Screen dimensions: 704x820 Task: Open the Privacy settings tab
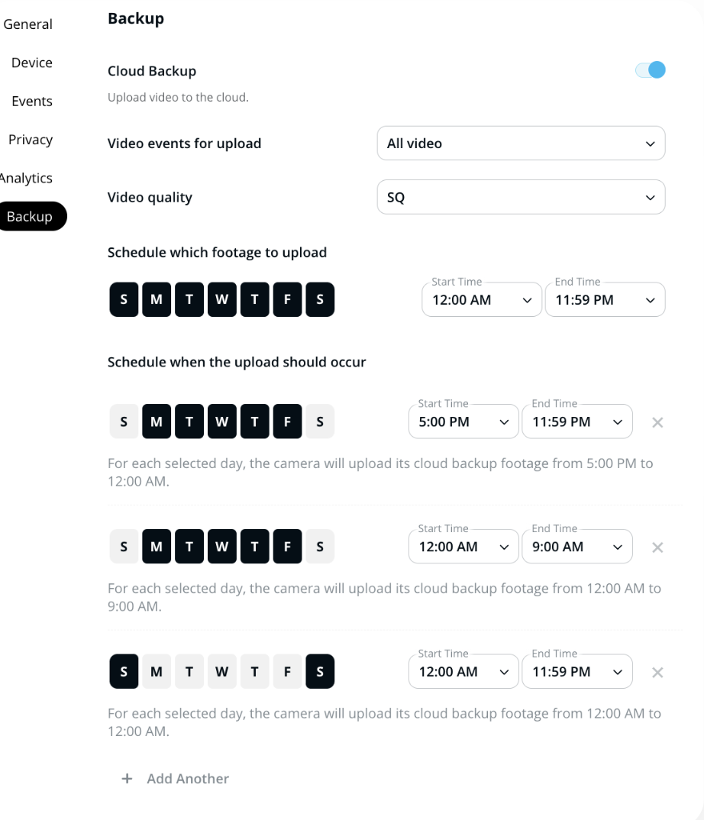[x=30, y=140]
